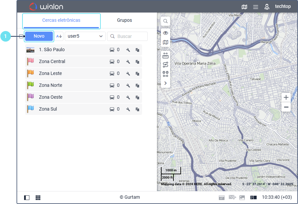This screenshot has width=298, height=204.
Task: Click the blue flag of Zona Sul
Action: tap(30, 109)
